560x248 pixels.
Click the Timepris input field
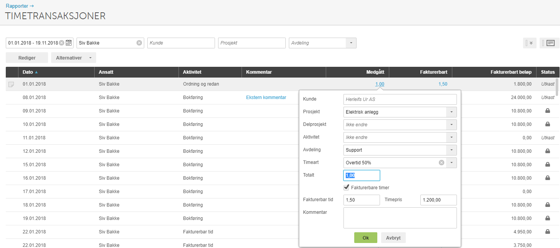(x=438, y=200)
